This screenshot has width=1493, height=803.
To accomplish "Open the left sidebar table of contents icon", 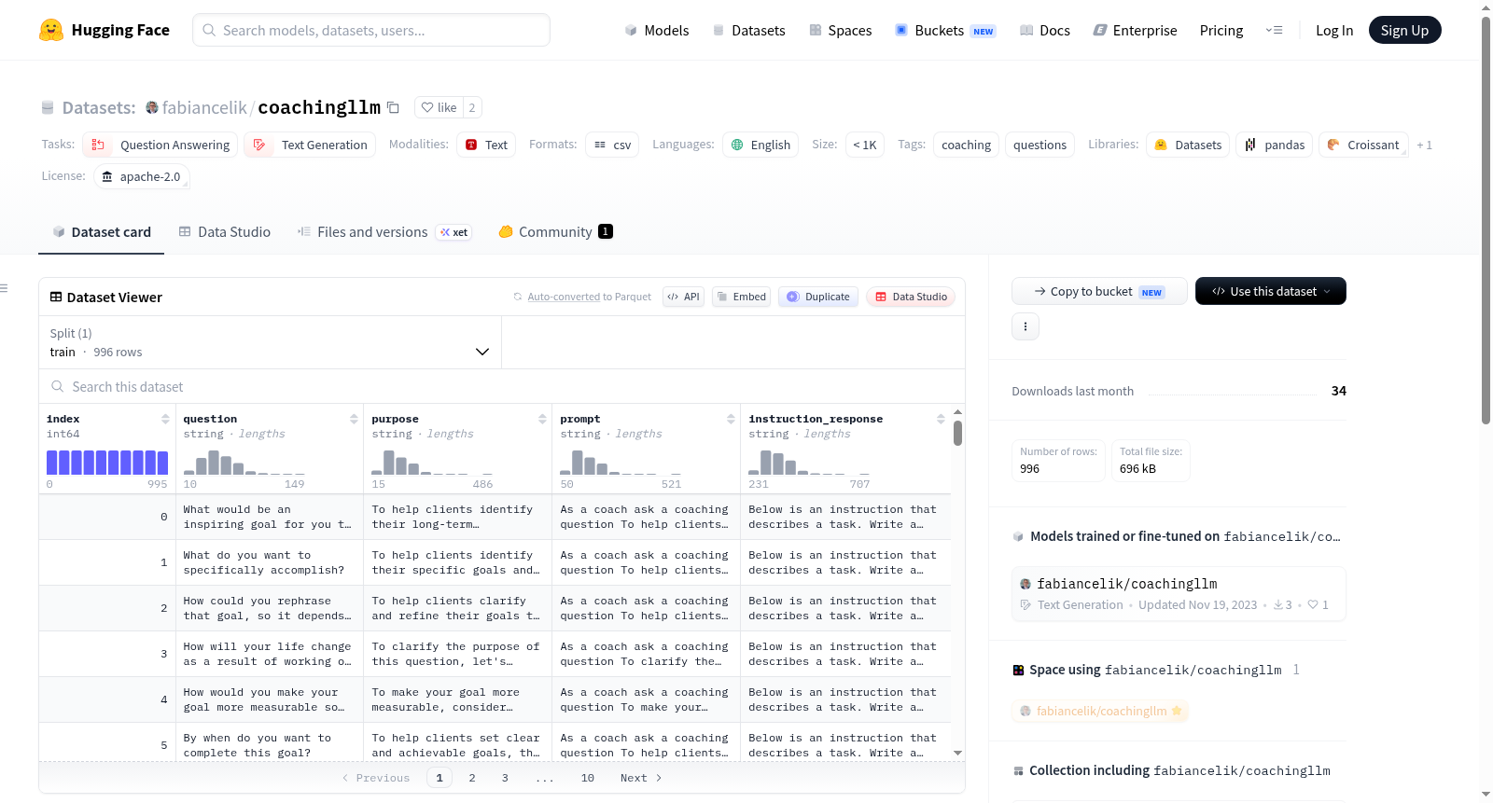I will coord(4,288).
